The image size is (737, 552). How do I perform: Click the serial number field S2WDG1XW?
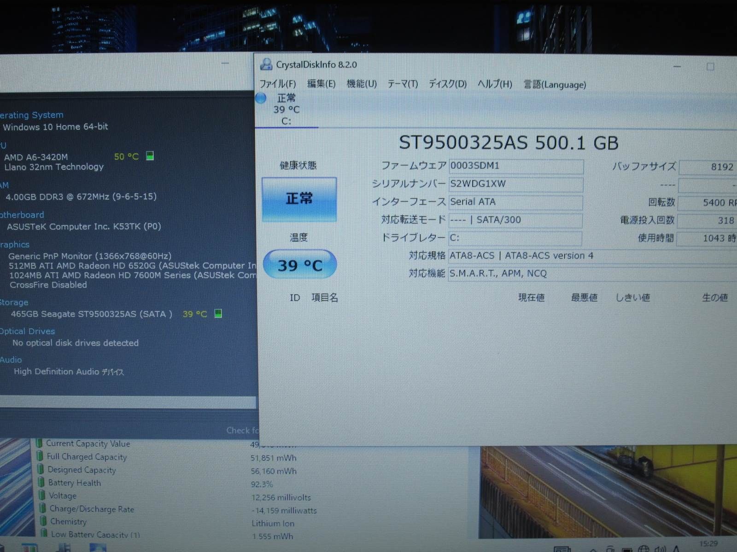[516, 184]
